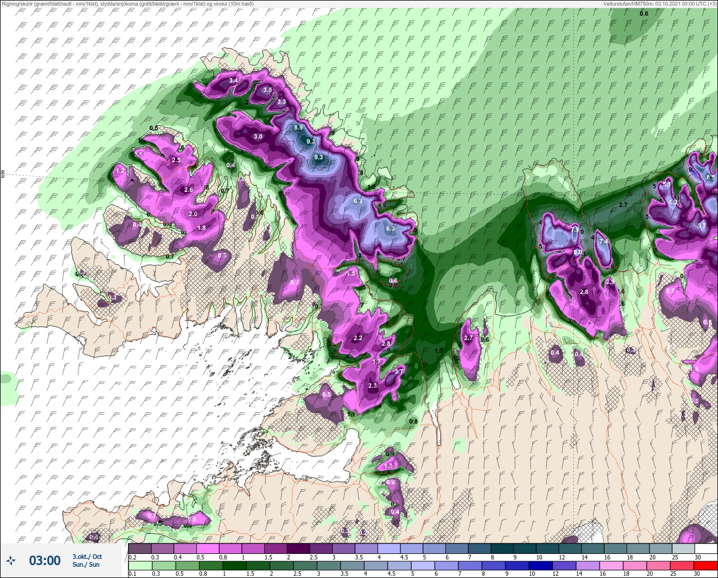Image resolution: width=718 pixels, height=578 pixels.
Task: Click the 8.9 precipitation value on the map
Action: 299,128
